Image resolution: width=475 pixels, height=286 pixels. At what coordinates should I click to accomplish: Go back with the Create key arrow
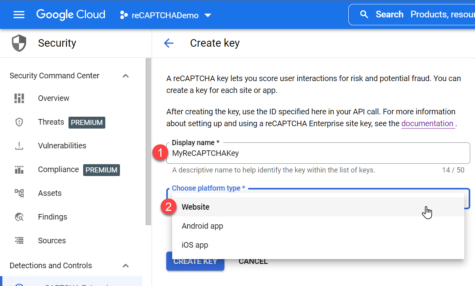[169, 43]
